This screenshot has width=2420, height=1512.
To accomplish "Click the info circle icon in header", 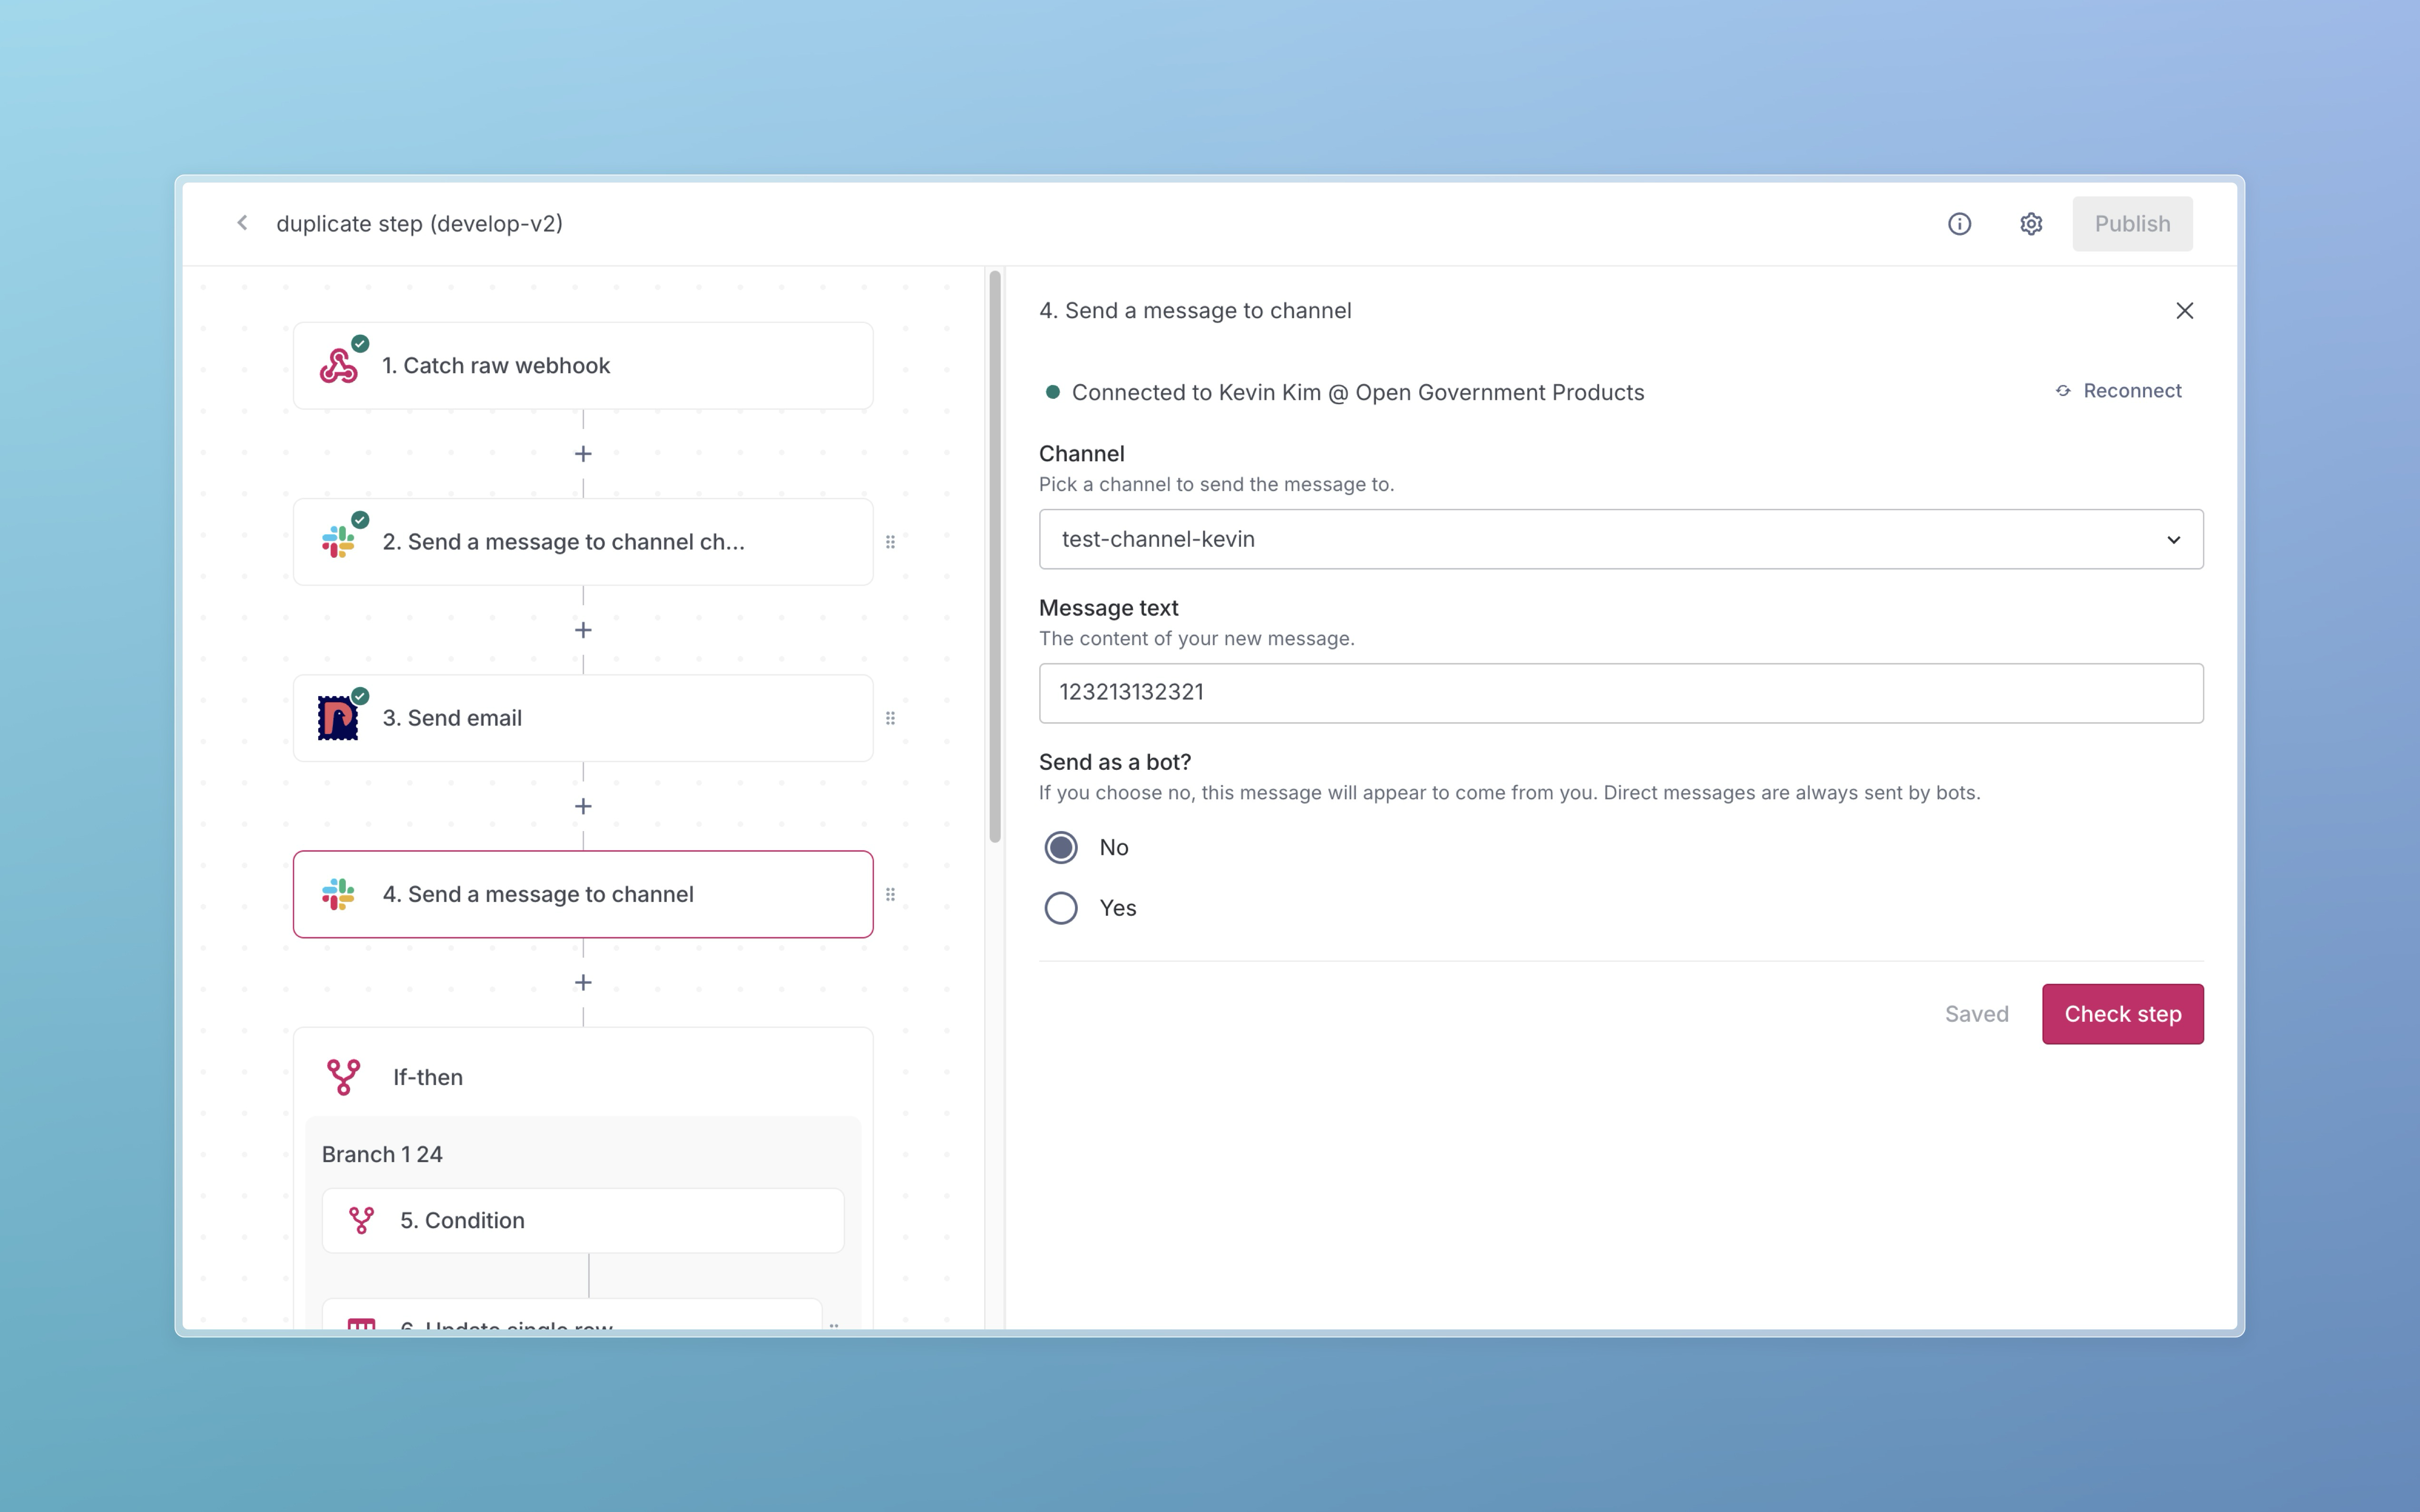I will [x=1959, y=224].
